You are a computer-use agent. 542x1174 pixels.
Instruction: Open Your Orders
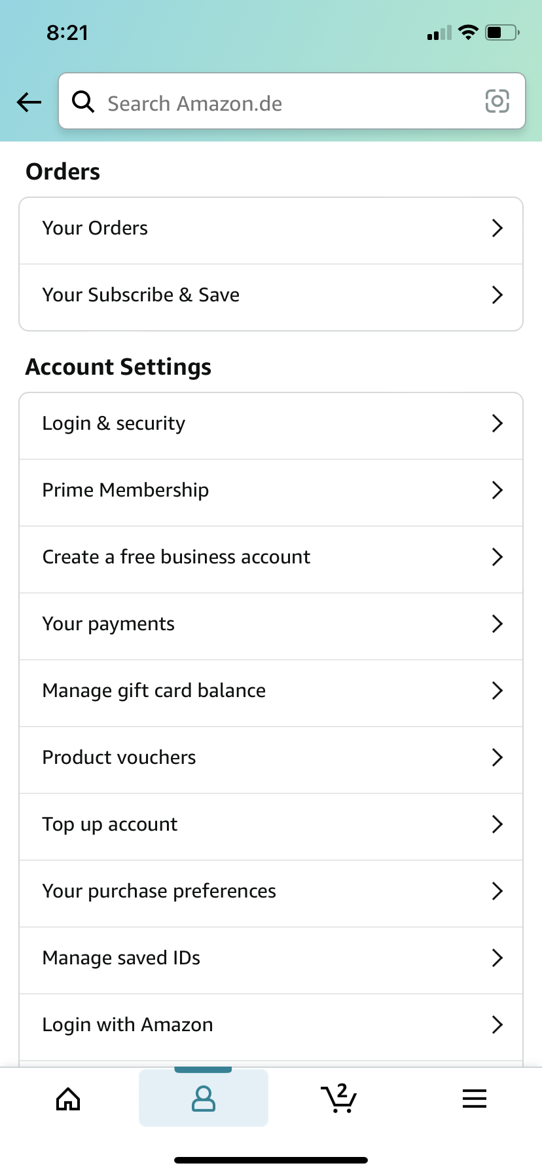(x=270, y=229)
